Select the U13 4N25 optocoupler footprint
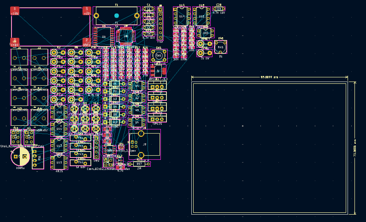Image resolution: width=366 pixels, height=222 pixels. [x=59, y=163]
